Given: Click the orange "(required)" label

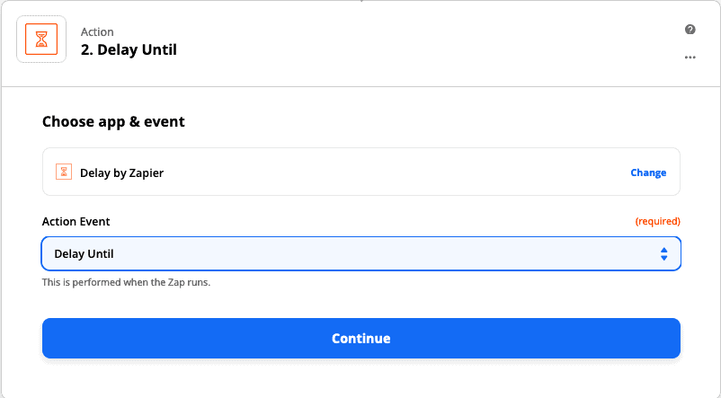Looking at the screenshot, I should (x=657, y=221).
